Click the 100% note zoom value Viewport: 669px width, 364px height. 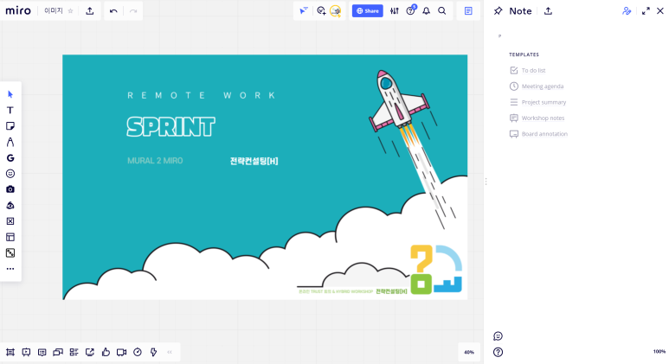tap(659, 352)
